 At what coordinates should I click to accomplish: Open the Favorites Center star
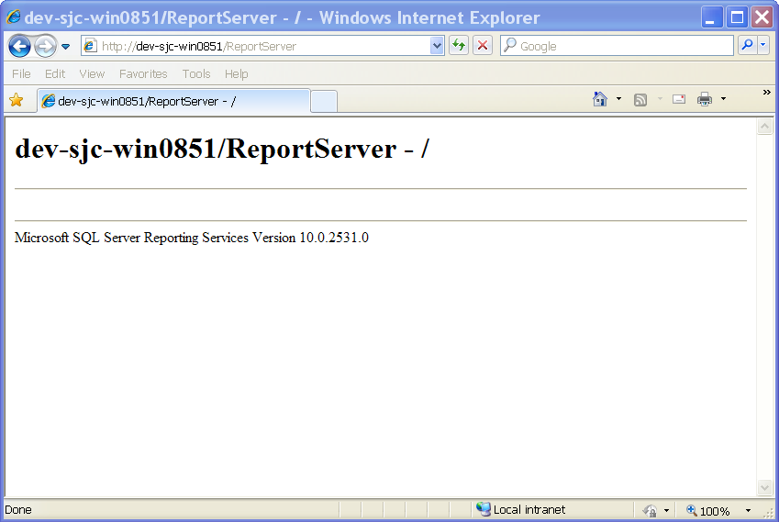[16, 101]
